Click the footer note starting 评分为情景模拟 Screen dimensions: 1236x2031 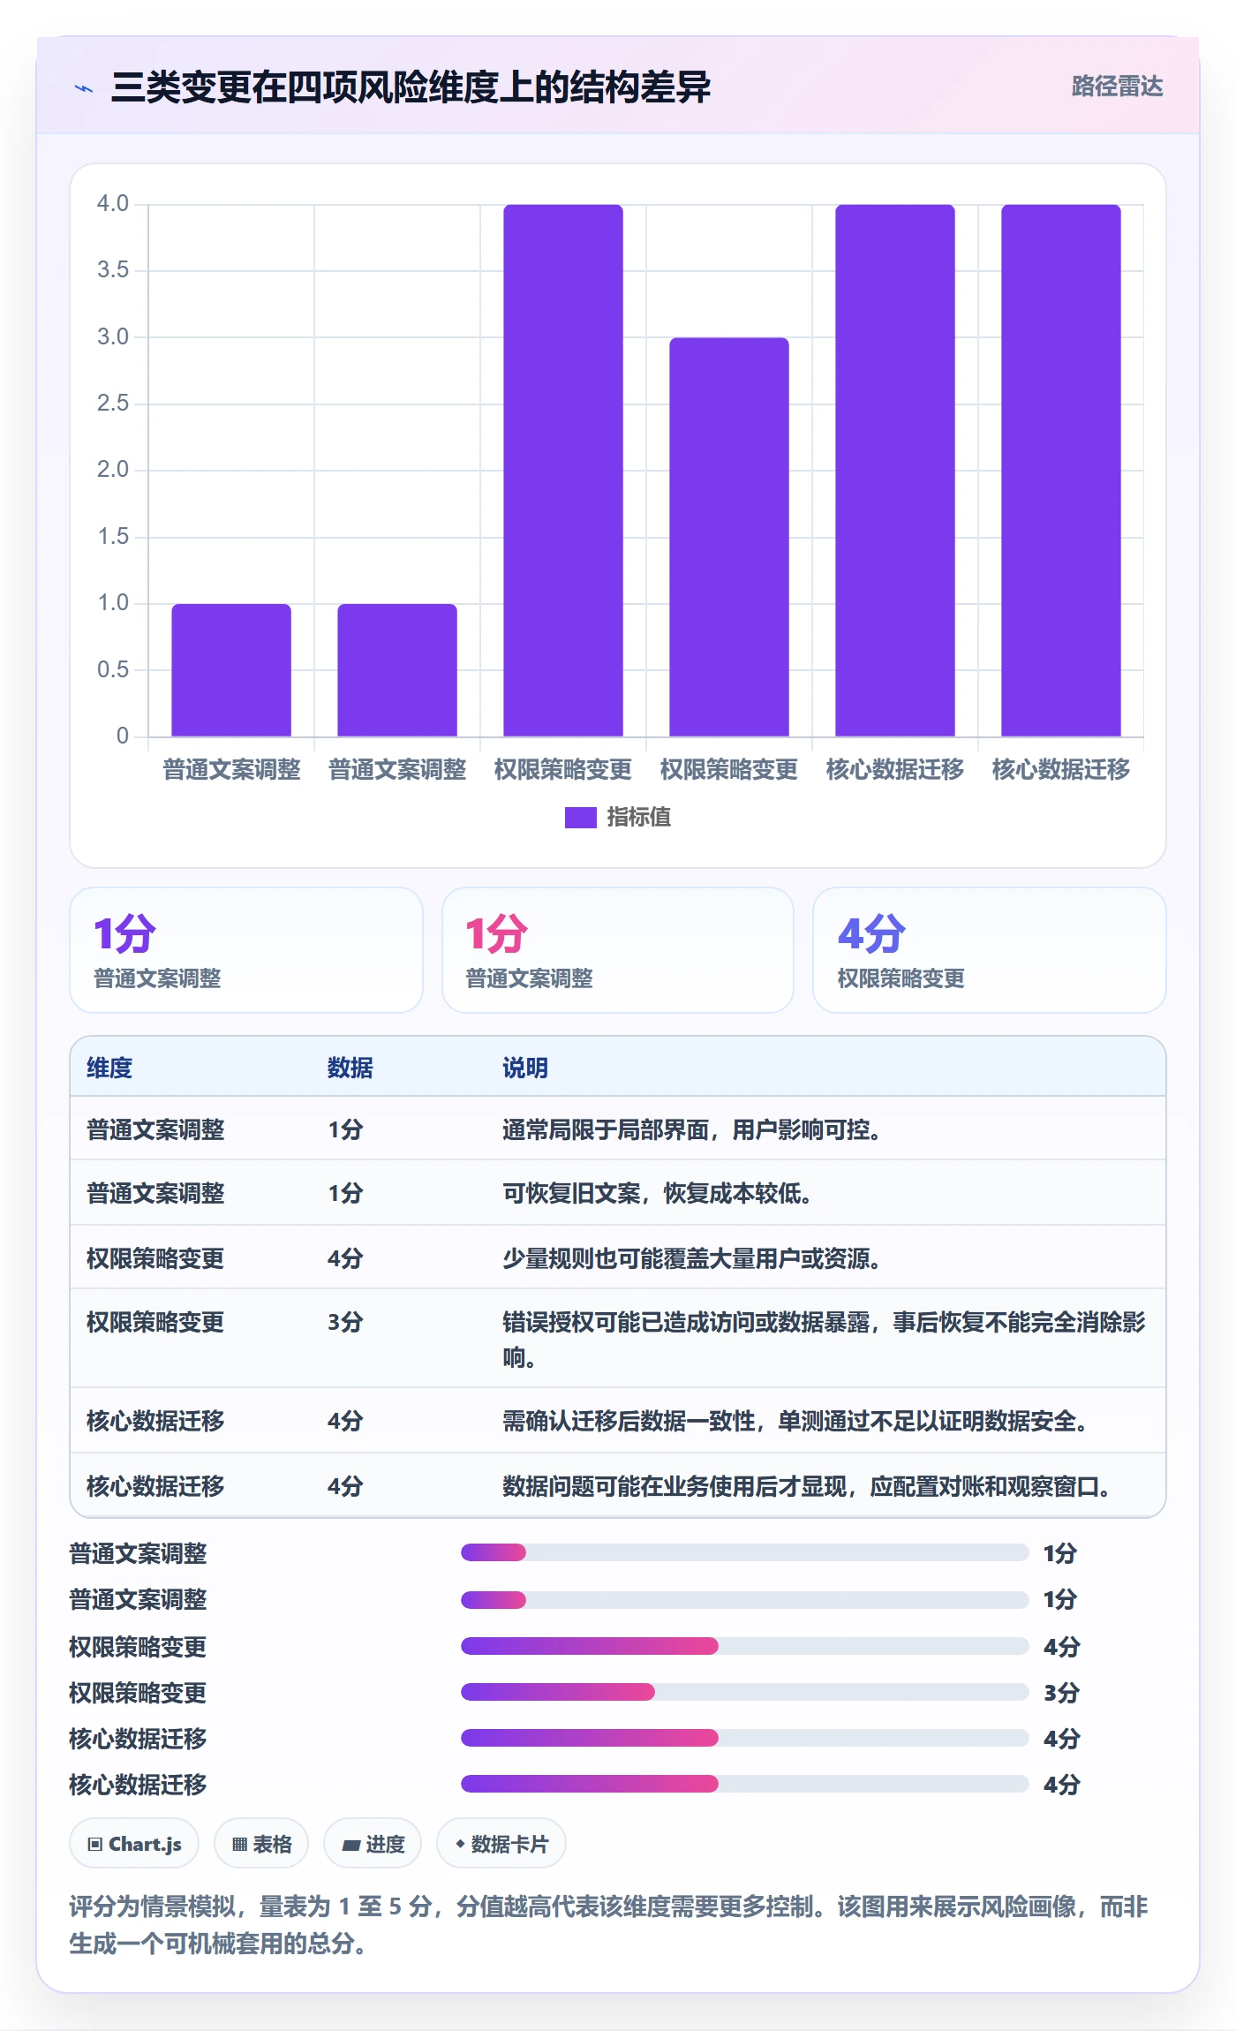(x=609, y=1925)
